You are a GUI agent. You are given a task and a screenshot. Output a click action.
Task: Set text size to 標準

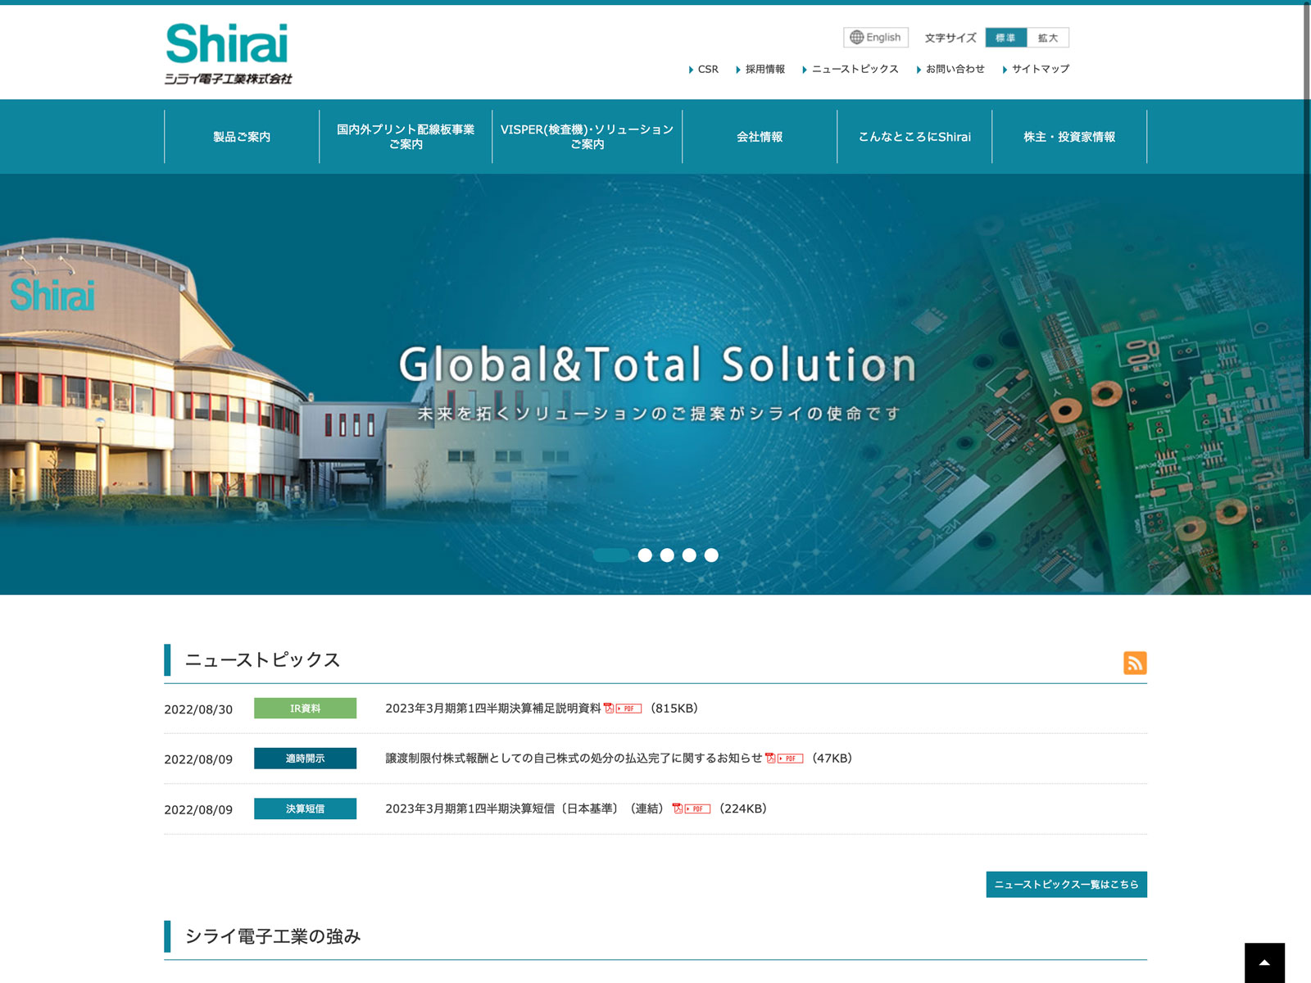(1005, 38)
